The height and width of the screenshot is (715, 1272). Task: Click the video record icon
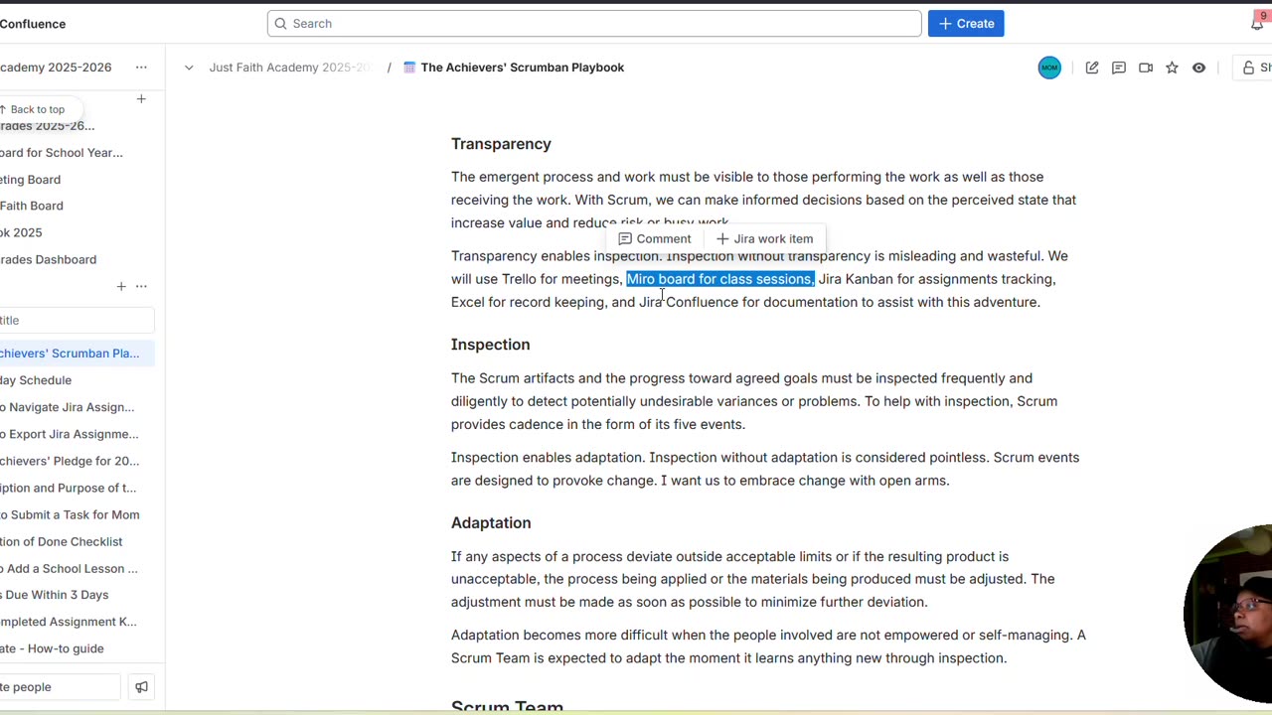click(x=1146, y=68)
